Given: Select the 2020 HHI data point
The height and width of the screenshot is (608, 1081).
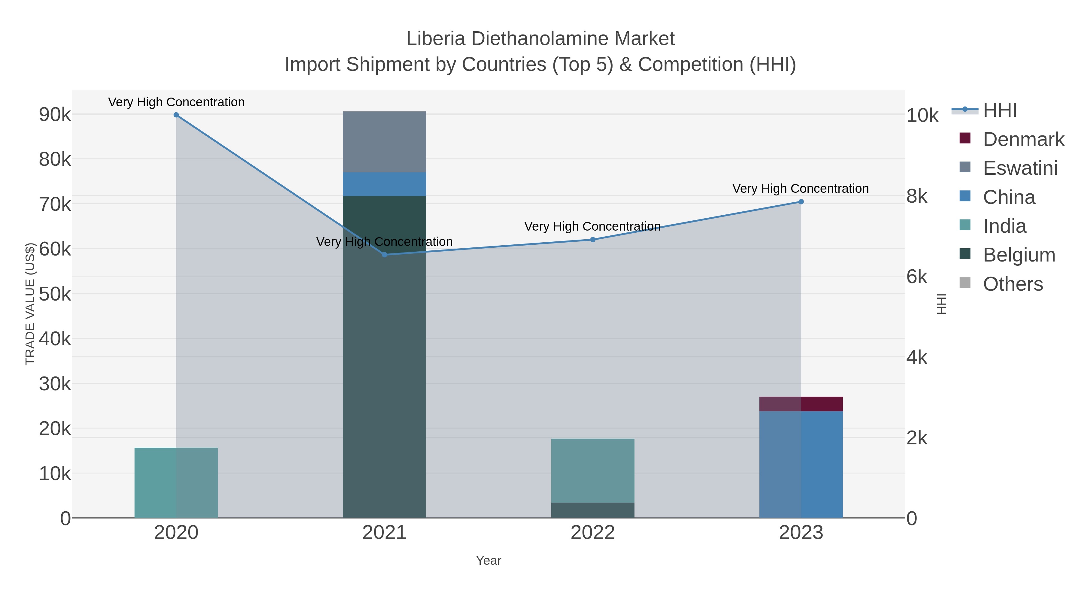Looking at the screenshot, I should 176,115.
